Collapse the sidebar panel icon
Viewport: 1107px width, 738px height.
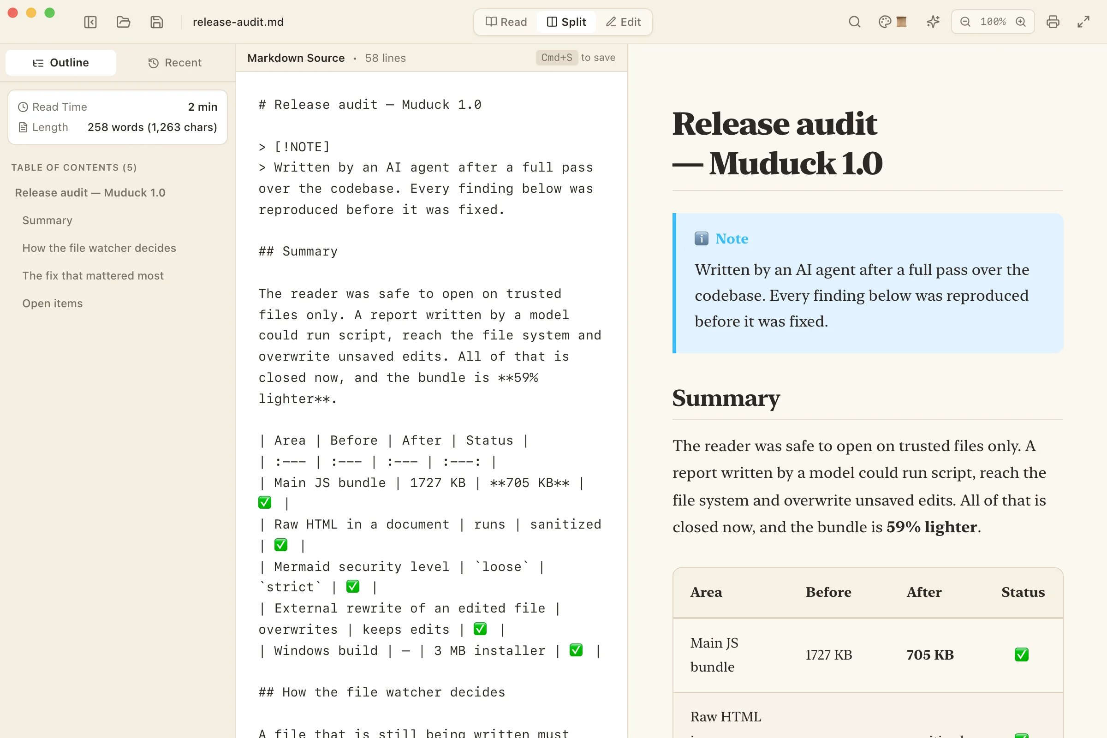pyautogui.click(x=90, y=22)
